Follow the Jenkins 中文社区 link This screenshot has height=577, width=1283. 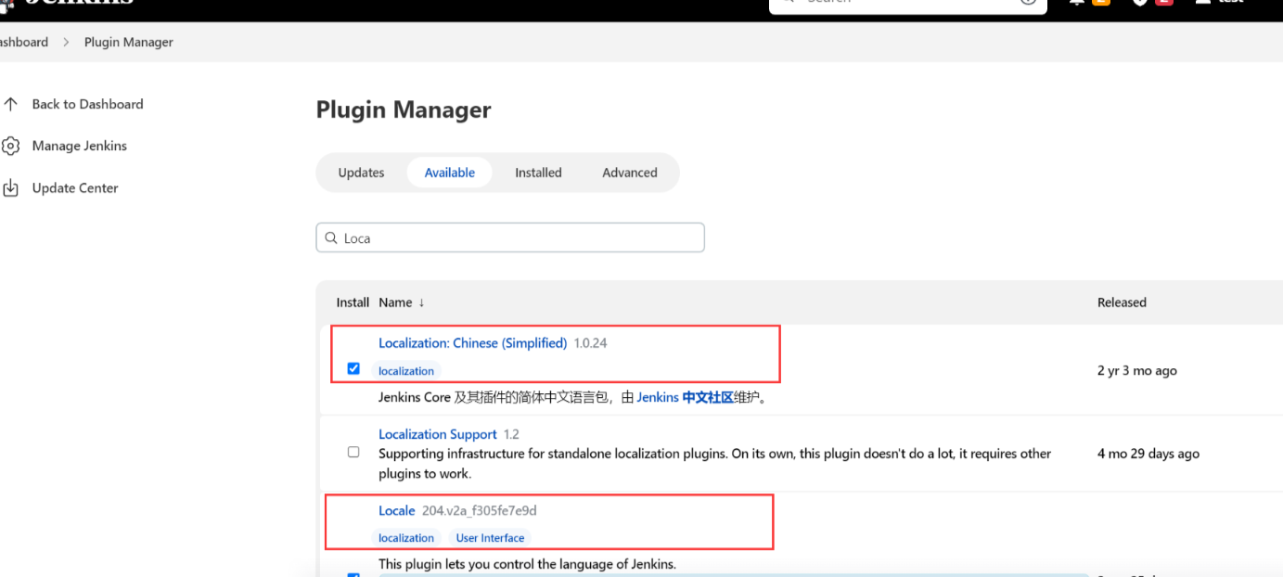(x=686, y=397)
